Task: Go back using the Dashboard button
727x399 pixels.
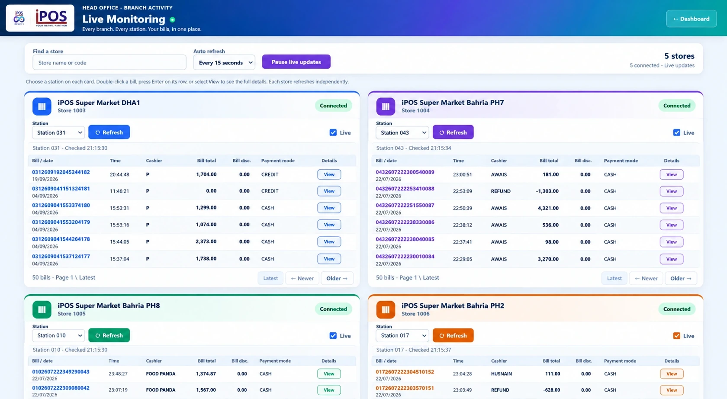Action: 691,19
